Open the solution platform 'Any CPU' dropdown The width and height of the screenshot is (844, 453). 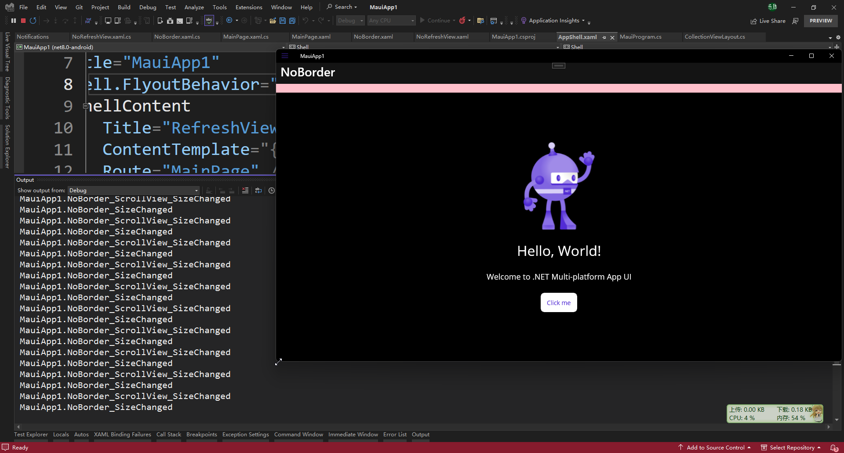click(390, 21)
